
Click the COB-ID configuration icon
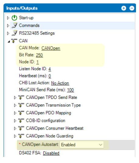21,121
